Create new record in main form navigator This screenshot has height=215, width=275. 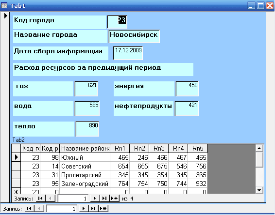pyautogui.click(x=103, y=209)
